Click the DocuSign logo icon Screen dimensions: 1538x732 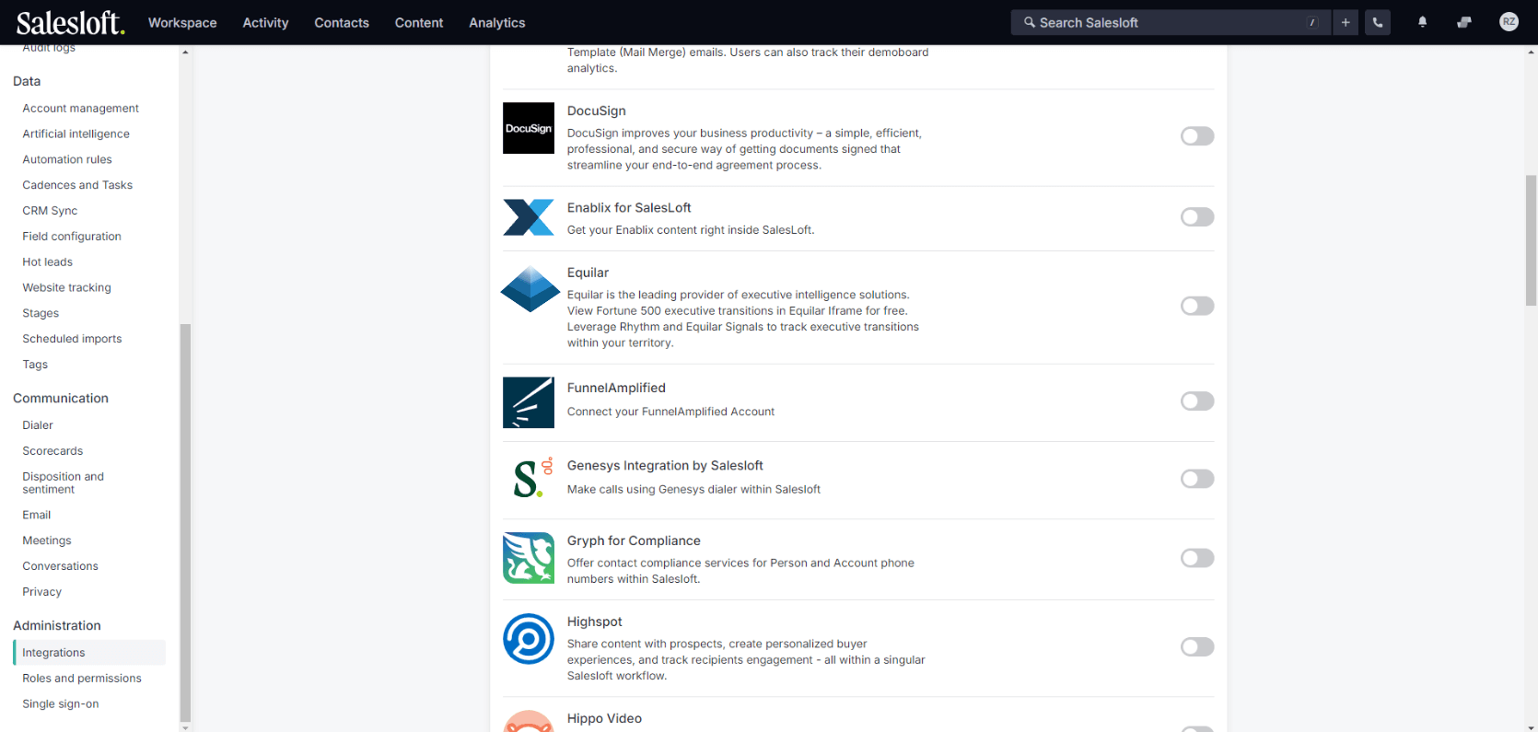point(529,128)
